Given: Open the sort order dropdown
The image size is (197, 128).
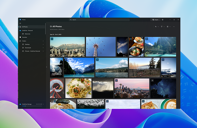Looking at the screenshot, I should point(157,27).
